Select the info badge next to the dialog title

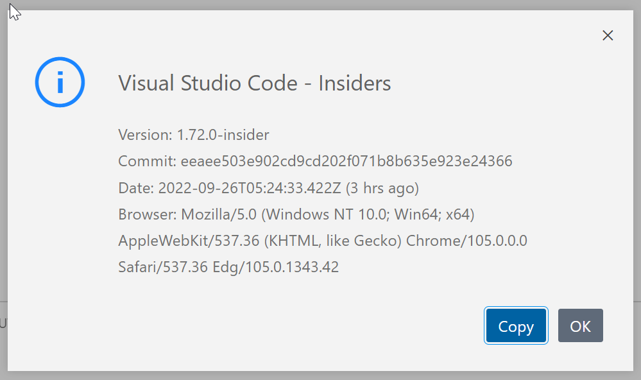coord(60,82)
